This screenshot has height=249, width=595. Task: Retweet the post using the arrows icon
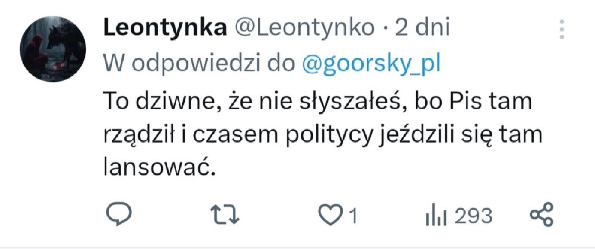coord(226,216)
